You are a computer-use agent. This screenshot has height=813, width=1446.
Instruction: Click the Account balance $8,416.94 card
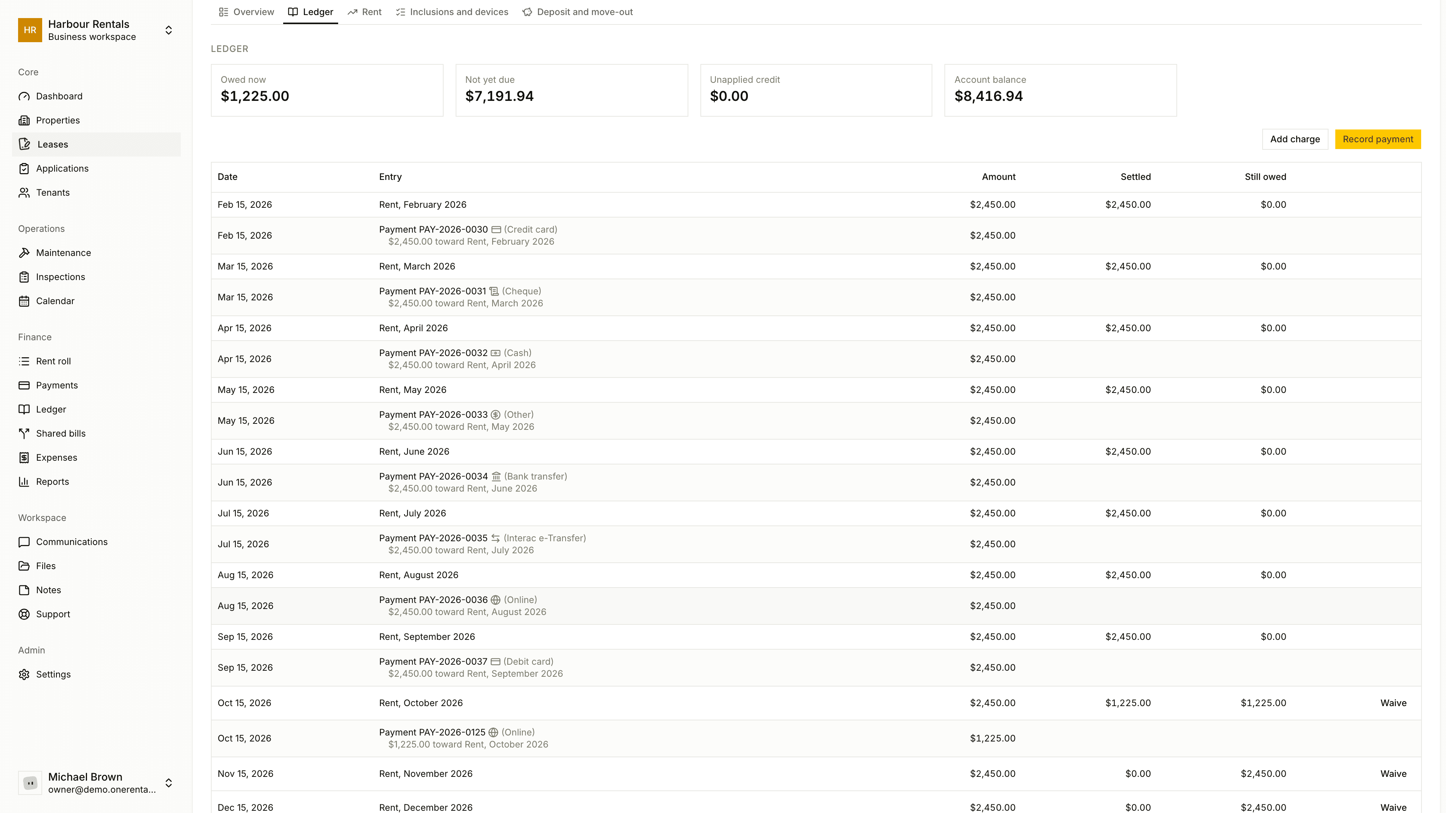(x=1060, y=90)
